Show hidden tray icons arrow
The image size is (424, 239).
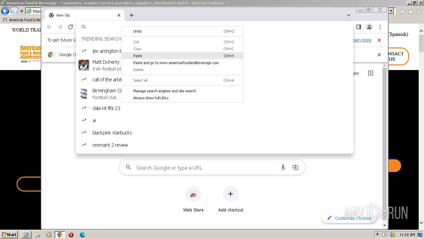point(377,235)
